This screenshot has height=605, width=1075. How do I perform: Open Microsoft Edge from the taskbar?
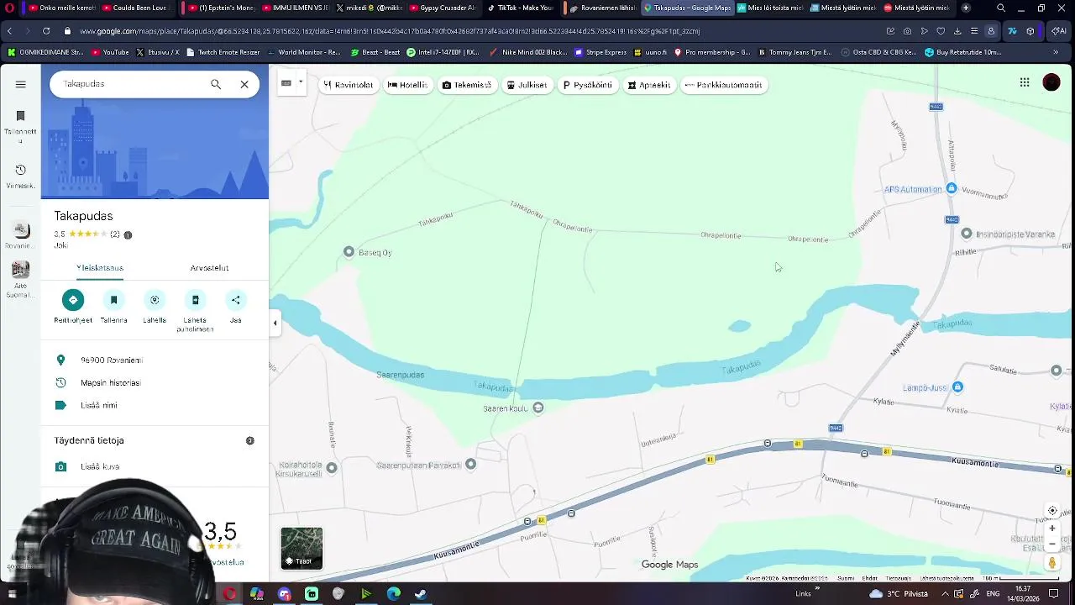pos(393,594)
